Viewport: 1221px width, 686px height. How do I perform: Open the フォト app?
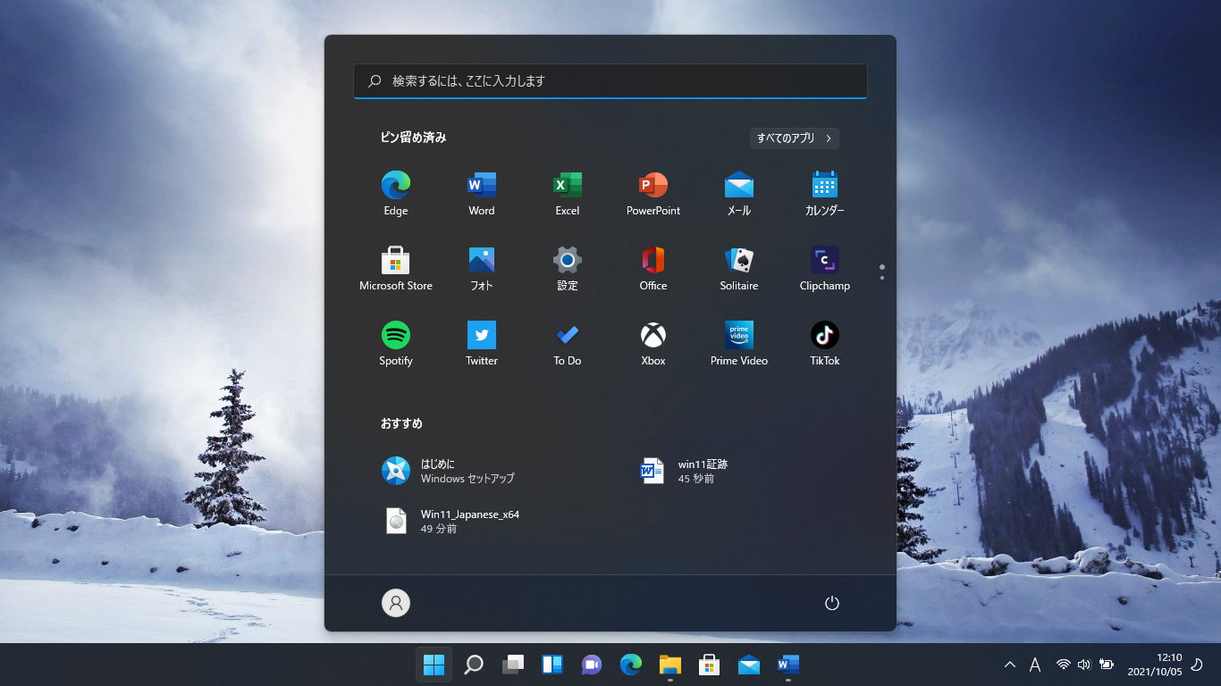tap(482, 269)
